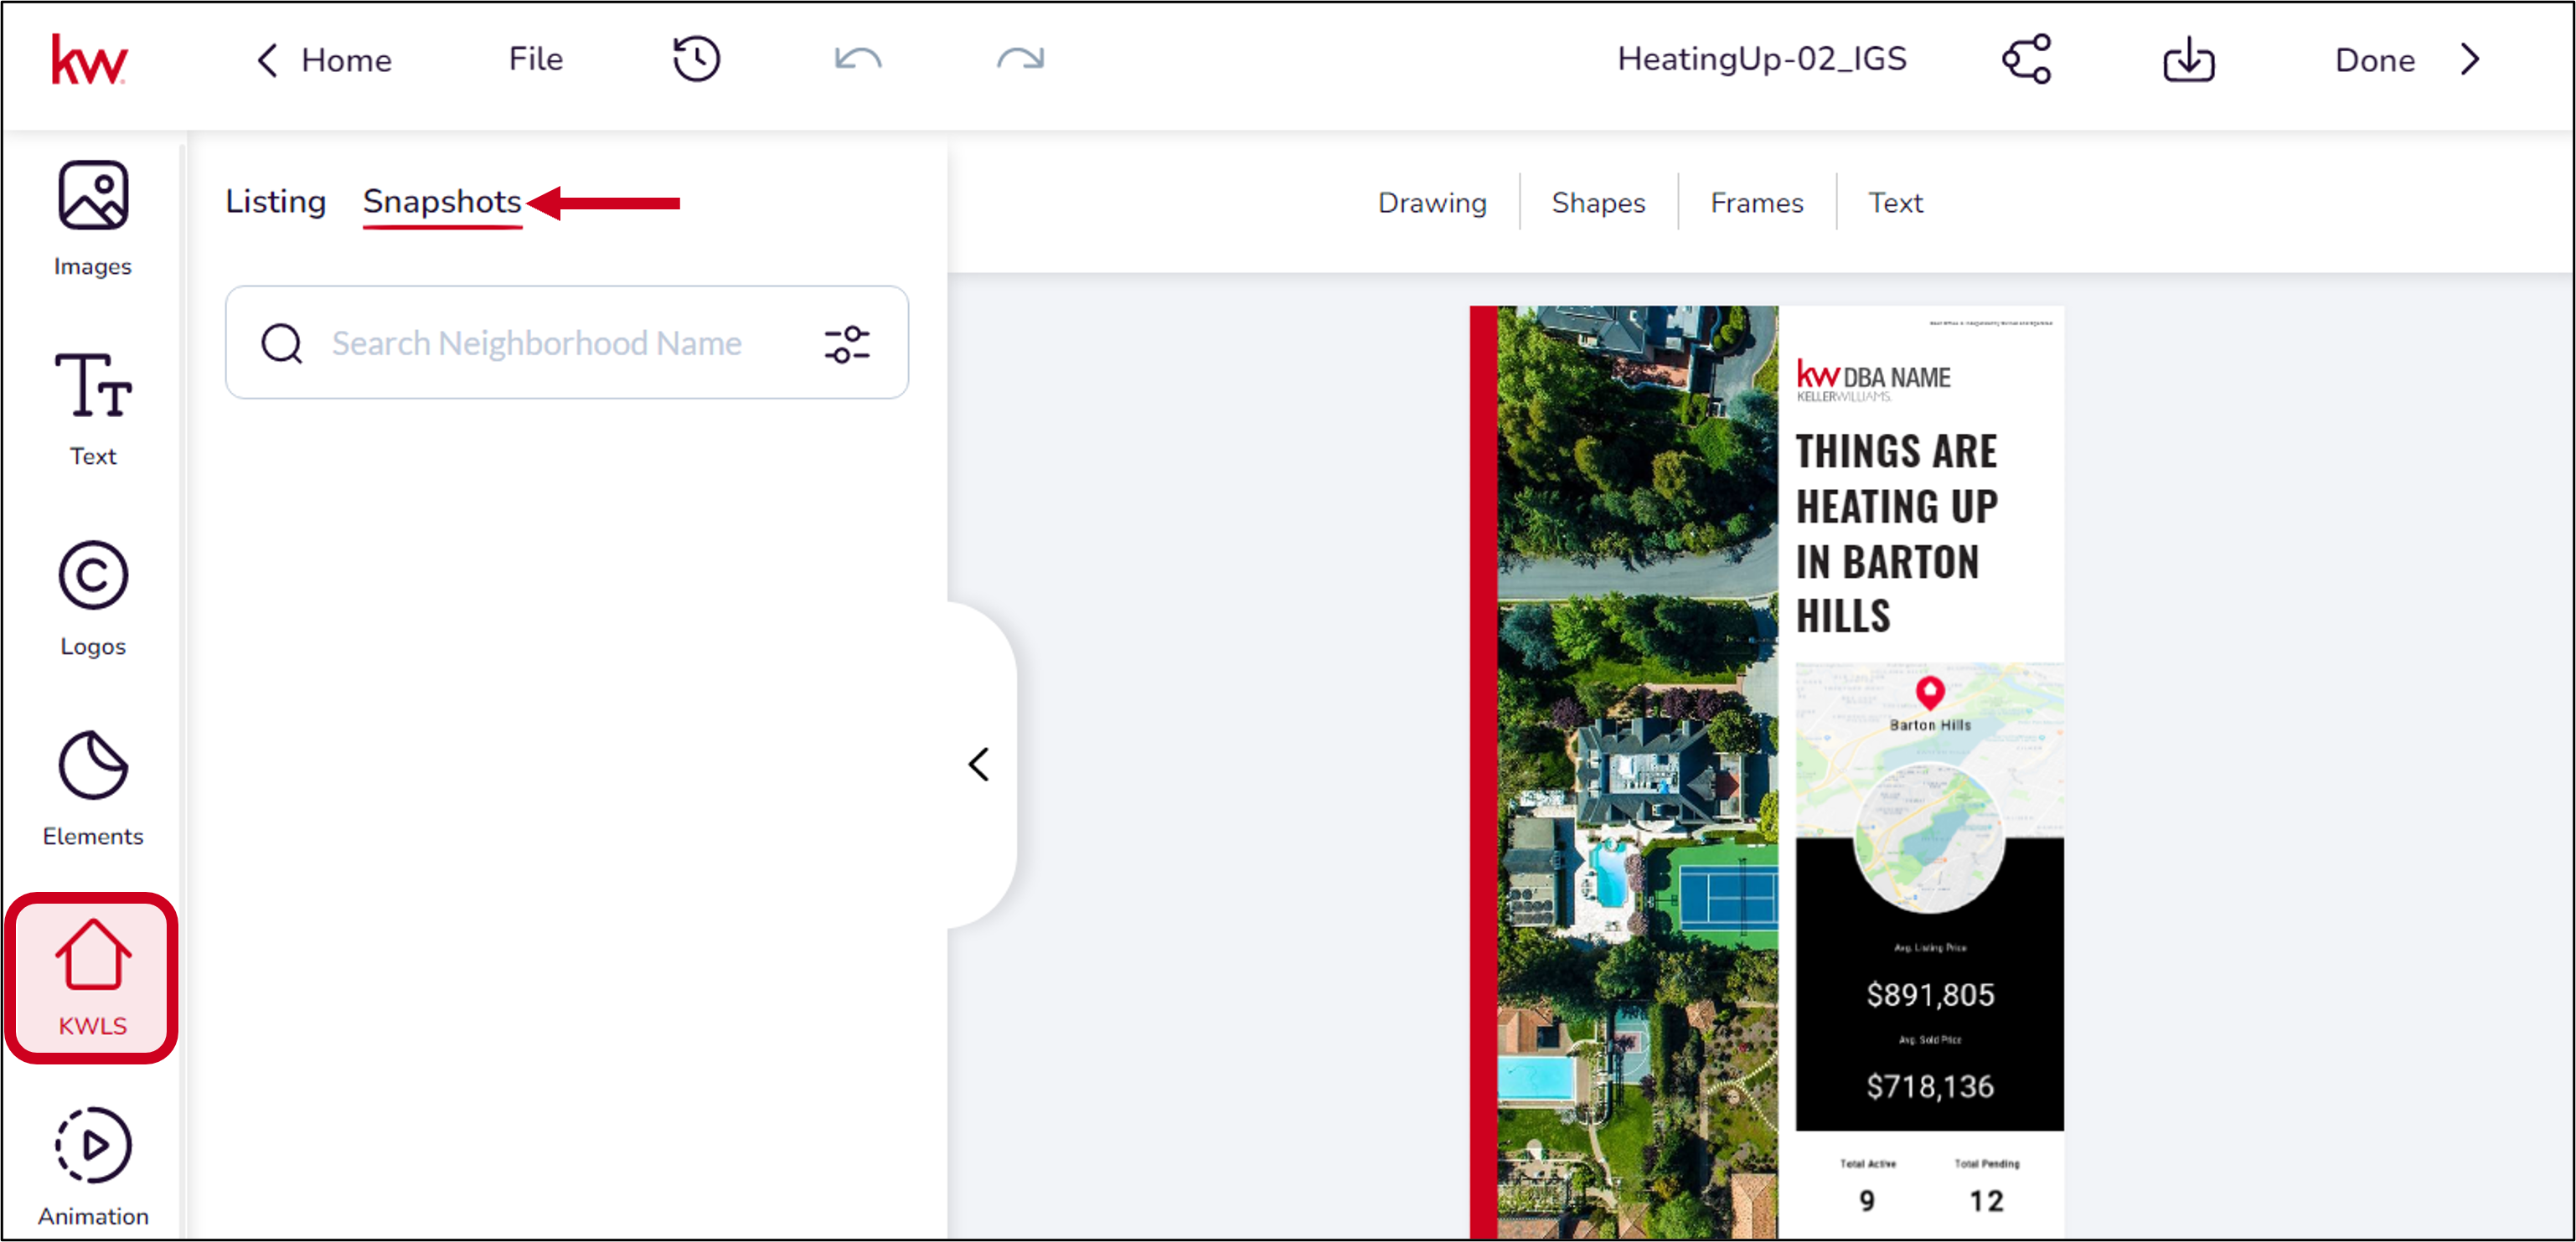Screen dimensions: 2576x1242
Task: Select the $891,805 listing price text
Action: tap(1930, 995)
